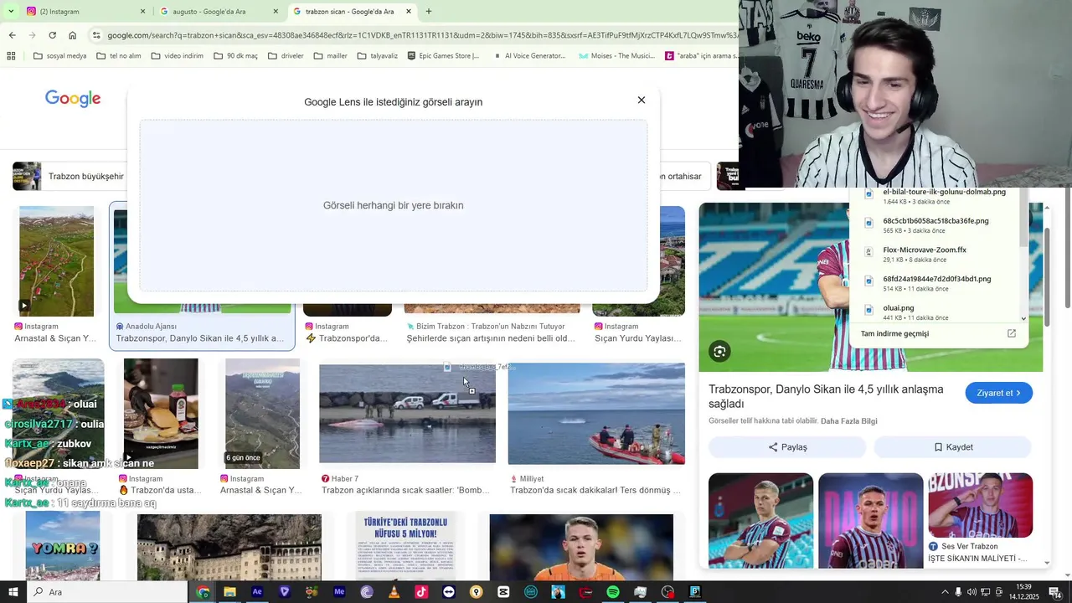This screenshot has height=603, width=1072.
Task: Open the AI Voice Generator bookmark
Action: 529,56
